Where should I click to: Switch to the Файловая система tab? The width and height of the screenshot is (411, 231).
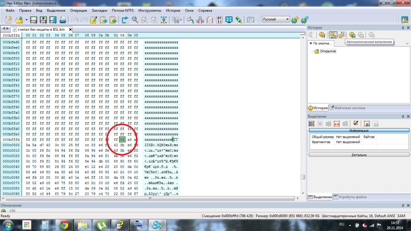pyautogui.click(x=347, y=108)
